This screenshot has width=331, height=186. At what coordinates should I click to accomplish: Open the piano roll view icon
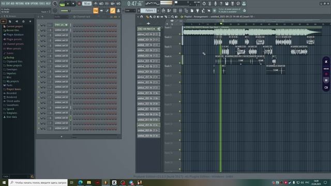(169, 10)
